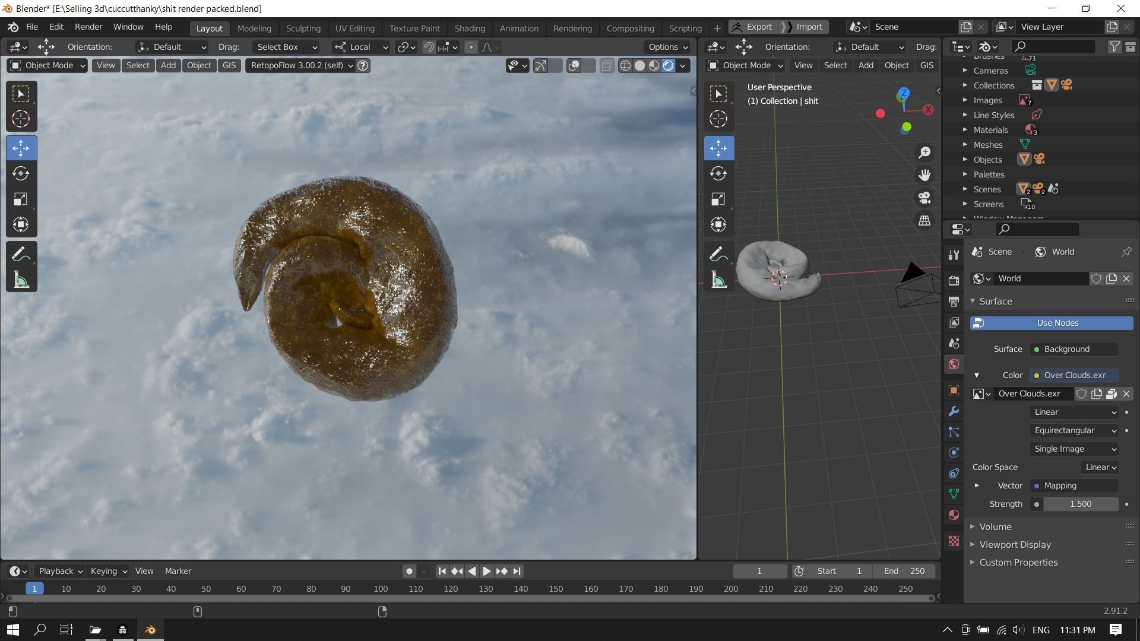1140x641 pixels.
Task: Click the Mapping vector node link
Action: coord(1074,485)
